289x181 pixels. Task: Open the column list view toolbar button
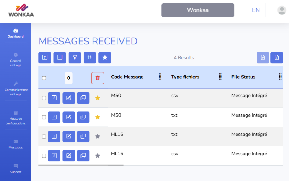(x=60, y=58)
